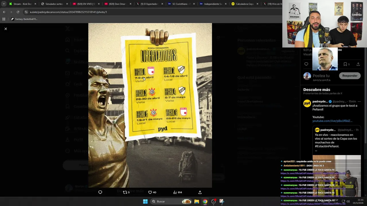
Task: Open share icon below the photo
Action: (x=200, y=192)
